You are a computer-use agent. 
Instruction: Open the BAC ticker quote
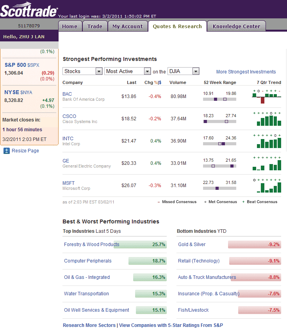point(67,94)
